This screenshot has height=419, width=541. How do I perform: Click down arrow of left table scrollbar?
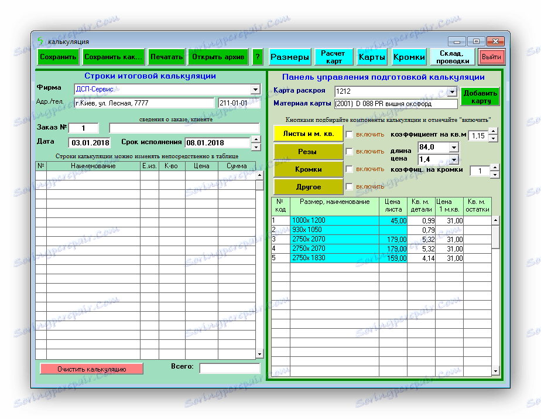tap(259, 354)
